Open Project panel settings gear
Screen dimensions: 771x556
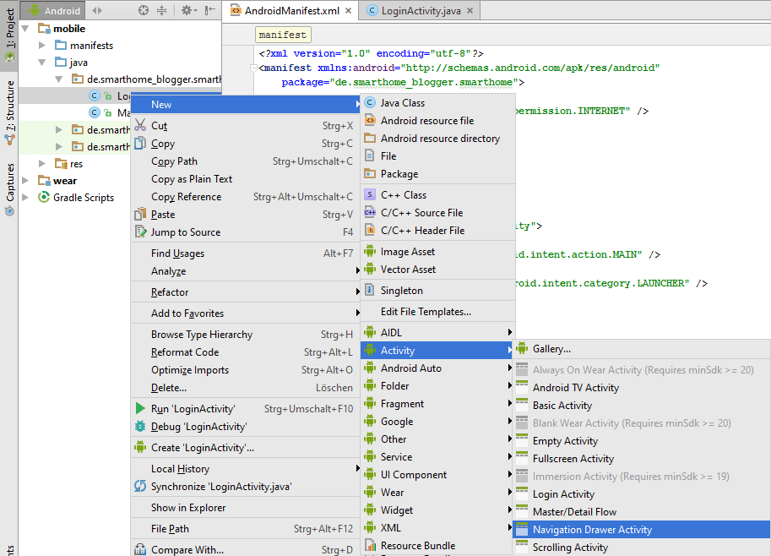[189, 10]
